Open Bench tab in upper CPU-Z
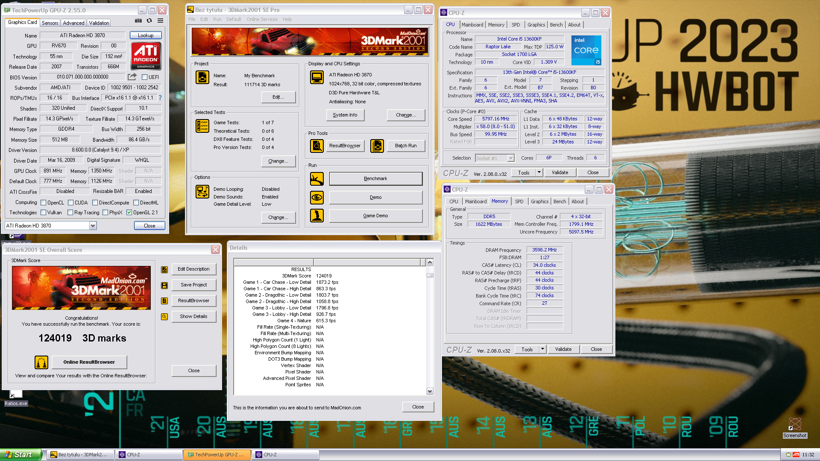This screenshot has height=461, width=820. click(x=556, y=25)
